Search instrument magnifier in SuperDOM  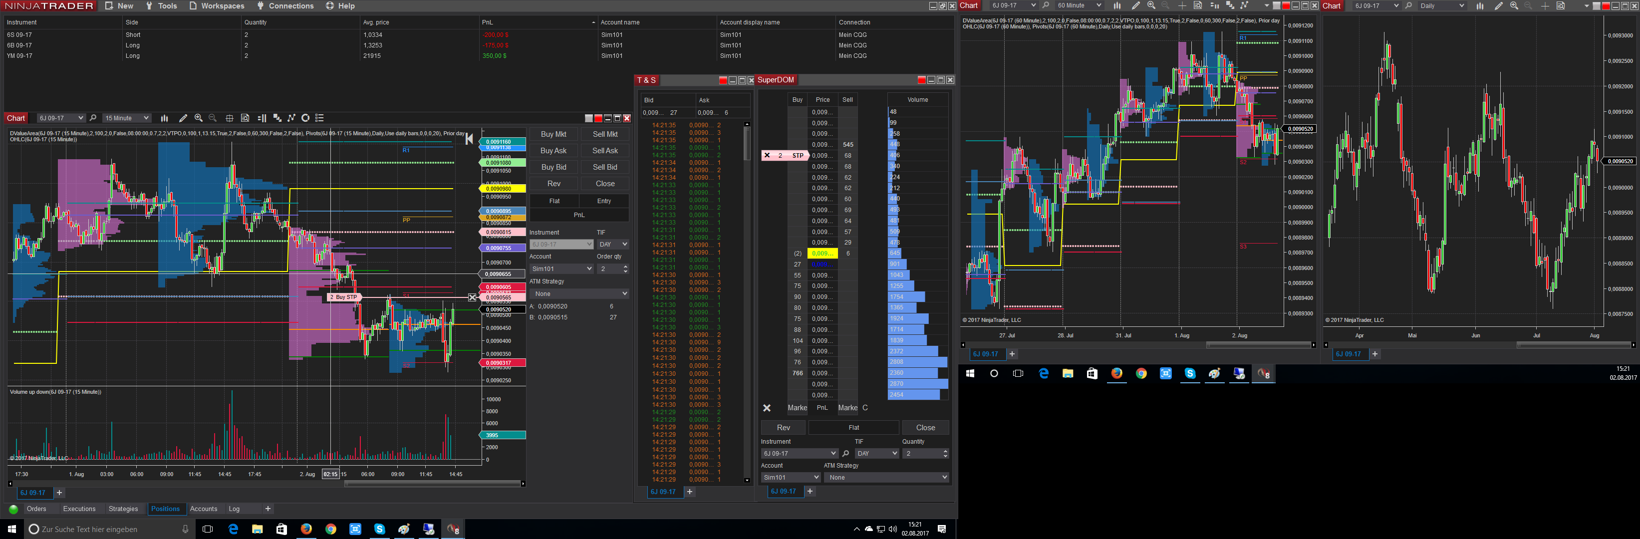pos(845,454)
